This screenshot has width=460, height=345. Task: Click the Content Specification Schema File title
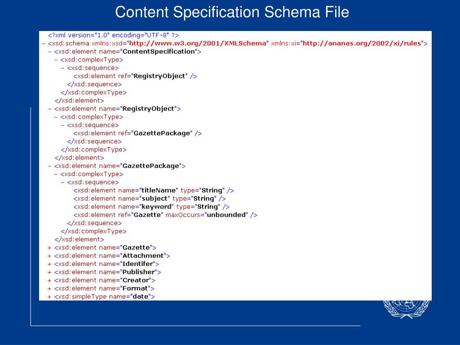tap(232, 12)
